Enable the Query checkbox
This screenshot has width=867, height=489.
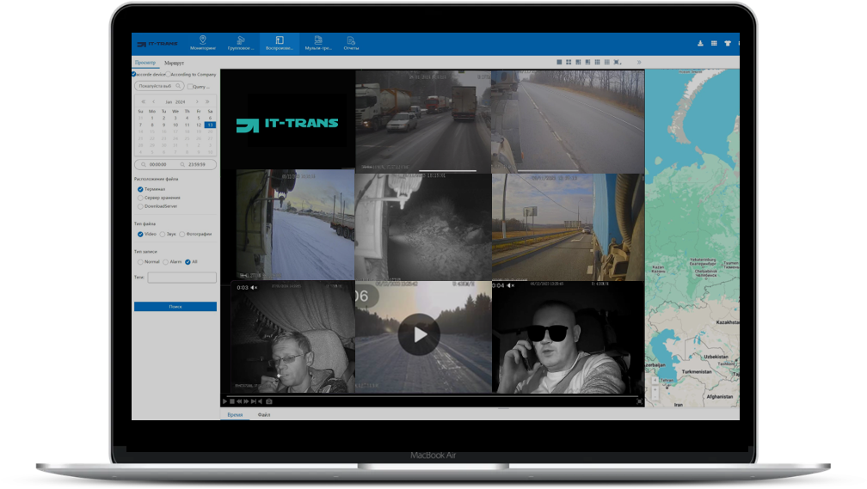click(x=190, y=87)
